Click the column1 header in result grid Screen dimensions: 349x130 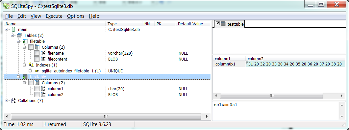tap(229, 59)
